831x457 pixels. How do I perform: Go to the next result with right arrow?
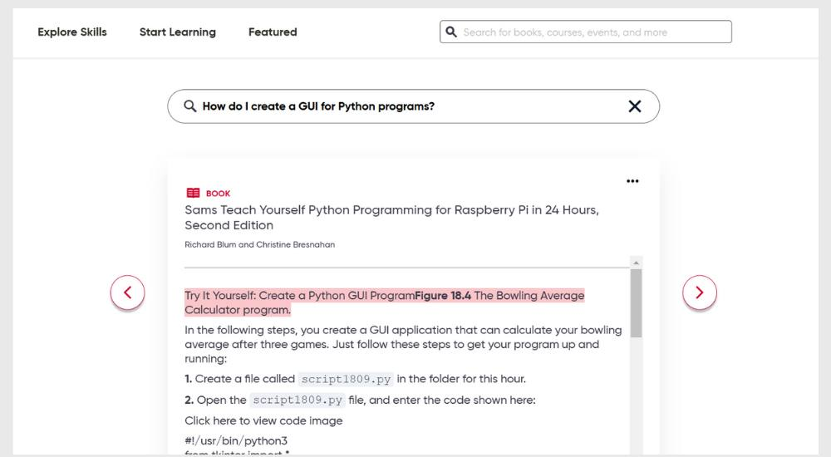click(699, 292)
